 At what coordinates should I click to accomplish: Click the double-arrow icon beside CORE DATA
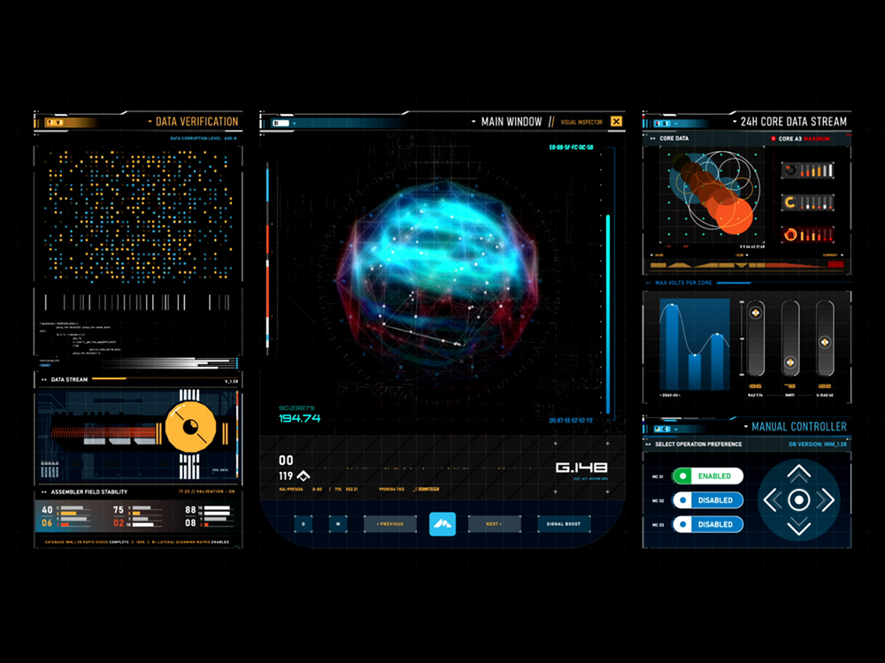(652, 139)
